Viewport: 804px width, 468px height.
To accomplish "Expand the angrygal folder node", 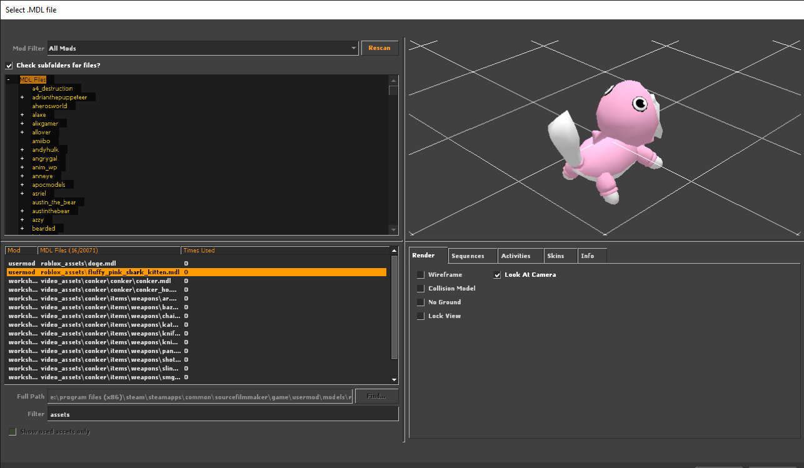I will pos(22,159).
